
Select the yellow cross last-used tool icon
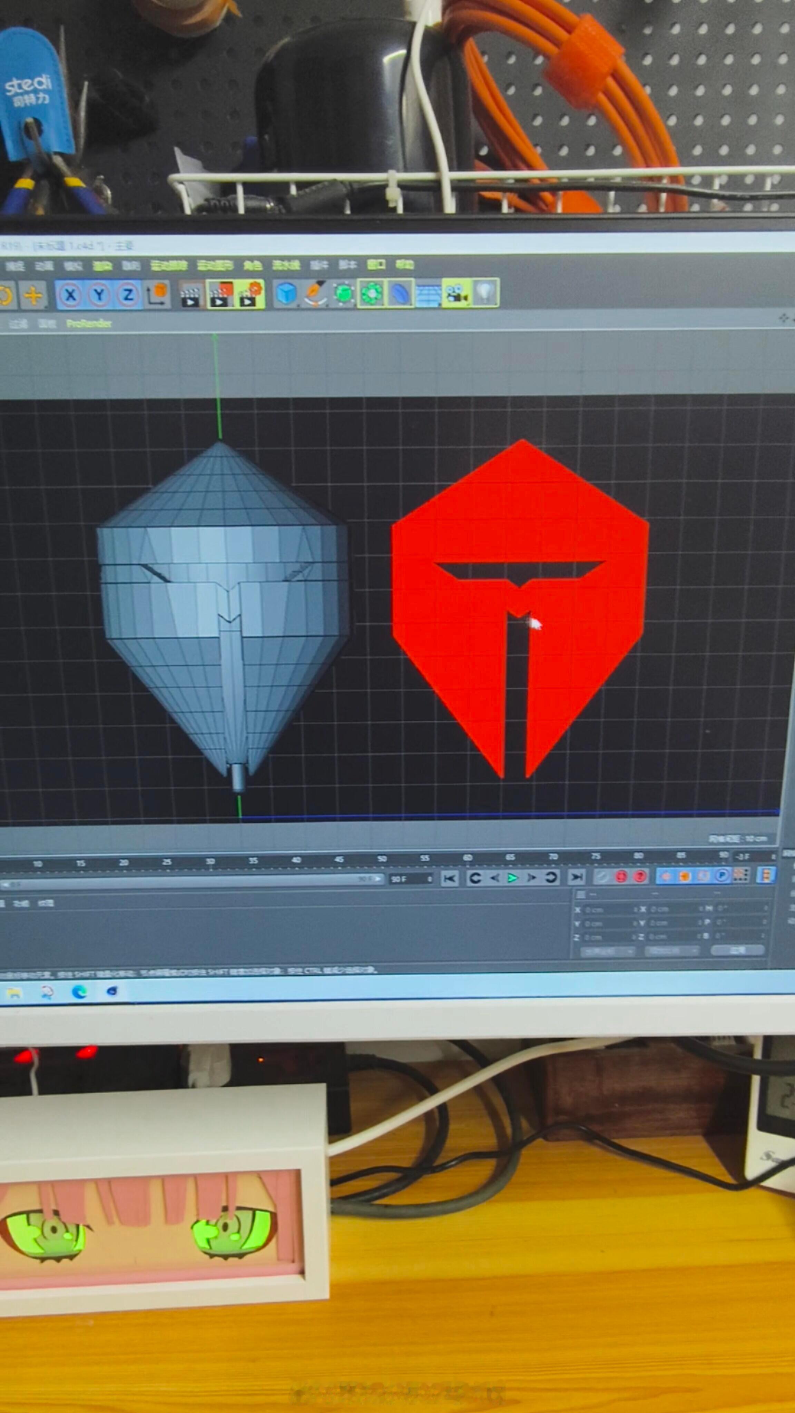[x=33, y=295]
